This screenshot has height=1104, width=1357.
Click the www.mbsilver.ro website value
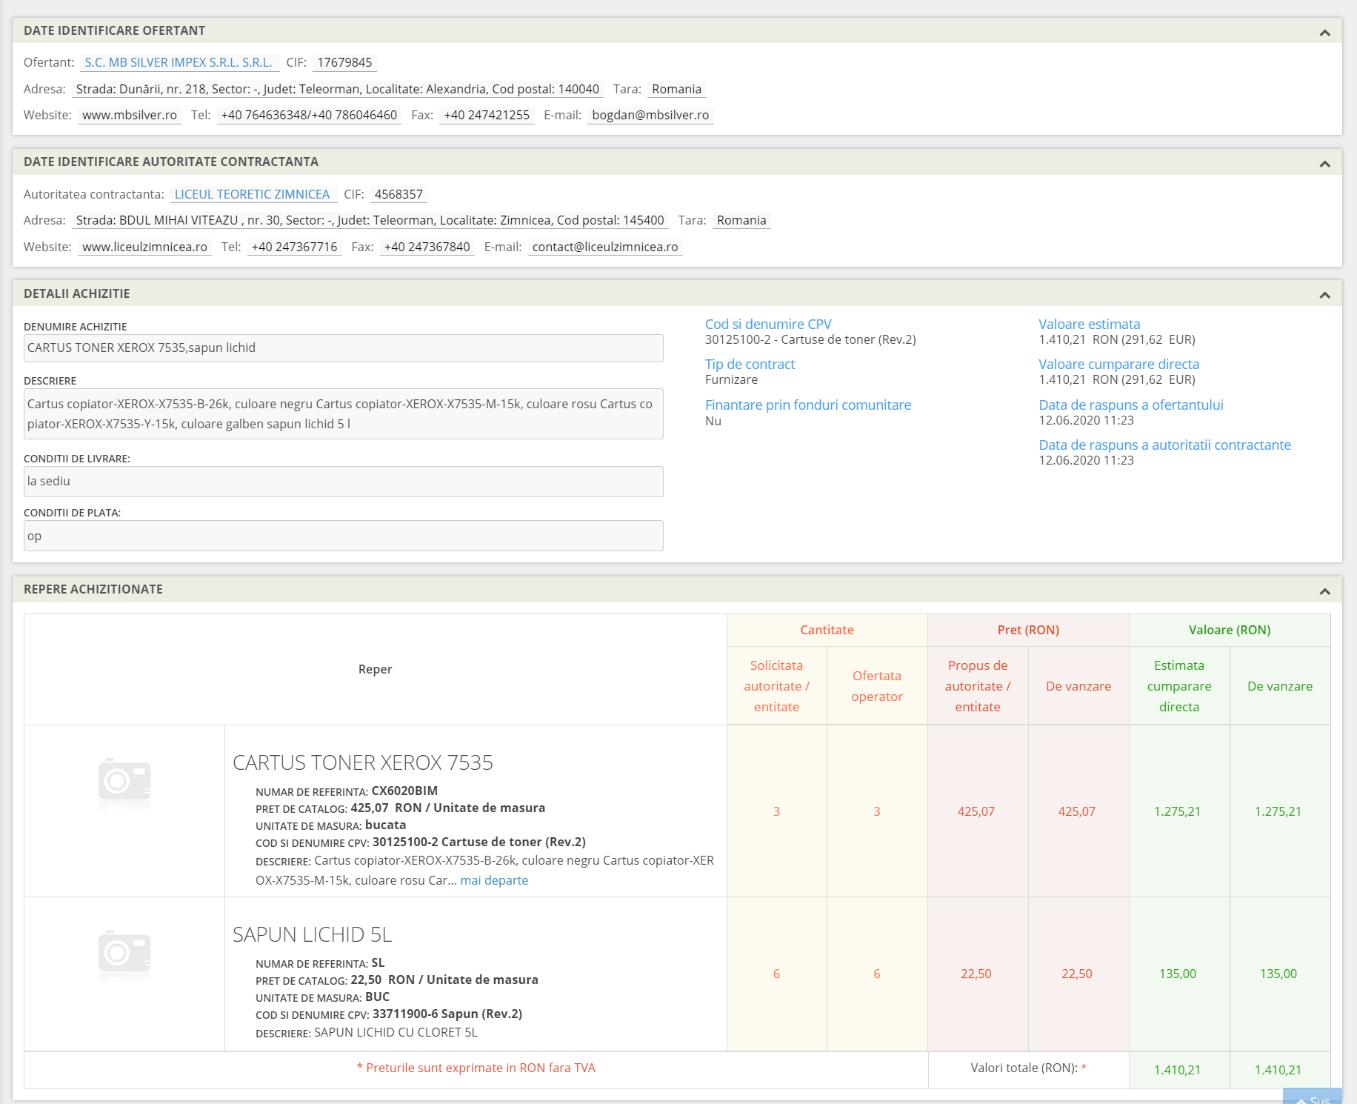click(x=130, y=115)
